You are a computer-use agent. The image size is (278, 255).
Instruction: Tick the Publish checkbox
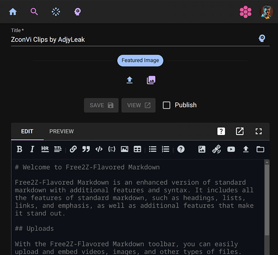point(166,105)
